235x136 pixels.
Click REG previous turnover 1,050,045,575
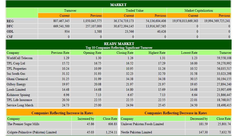pyautogui.click(x=92, y=21)
